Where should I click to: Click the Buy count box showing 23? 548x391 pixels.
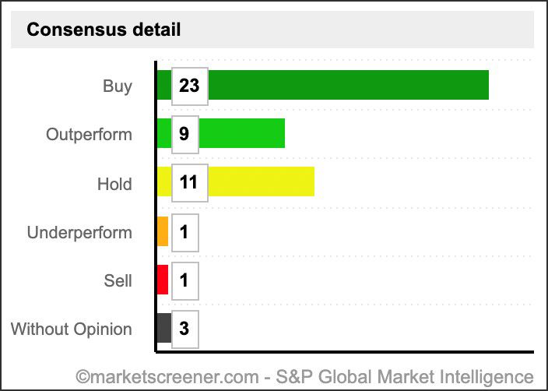click(x=189, y=86)
